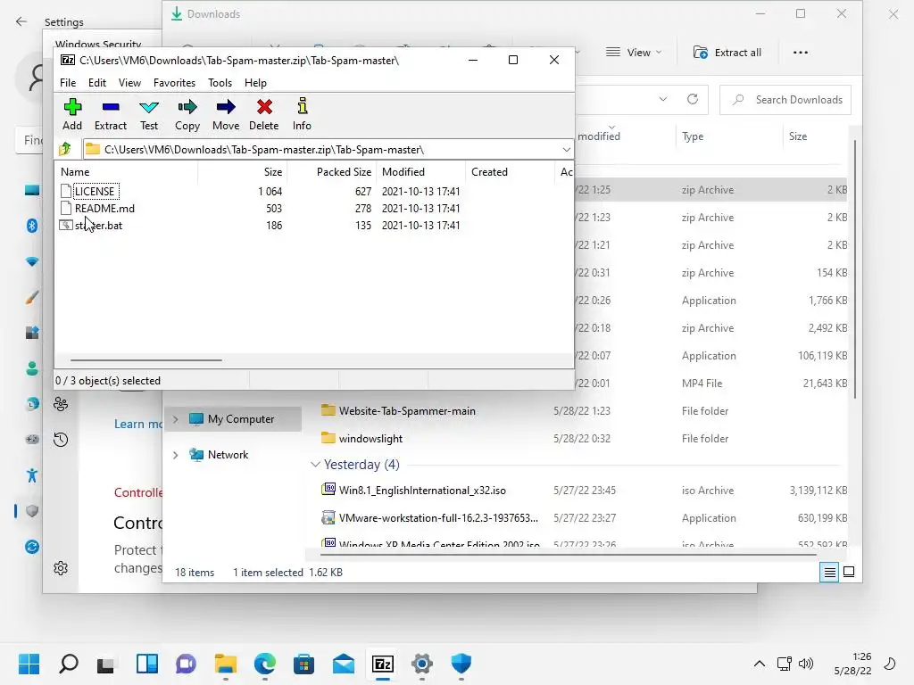Open Task View from the taskbar
Image resolution: width=914 pixels, height=685 pixels.
(x=106, y=664)
